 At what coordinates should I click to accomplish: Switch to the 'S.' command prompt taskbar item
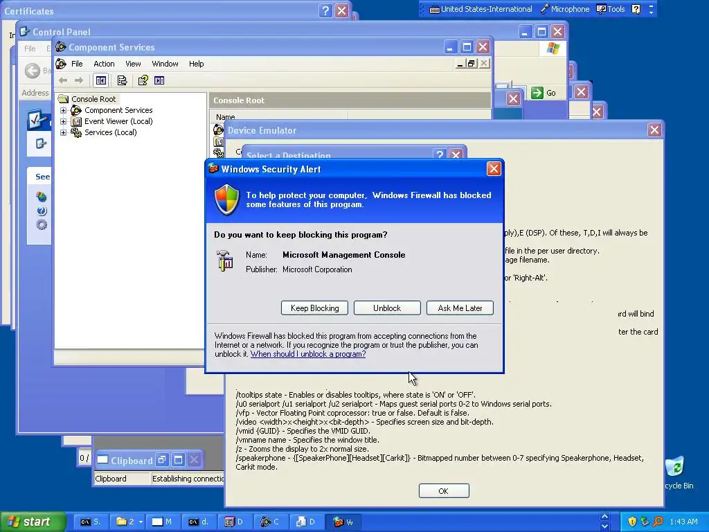[x=91, y=522]
